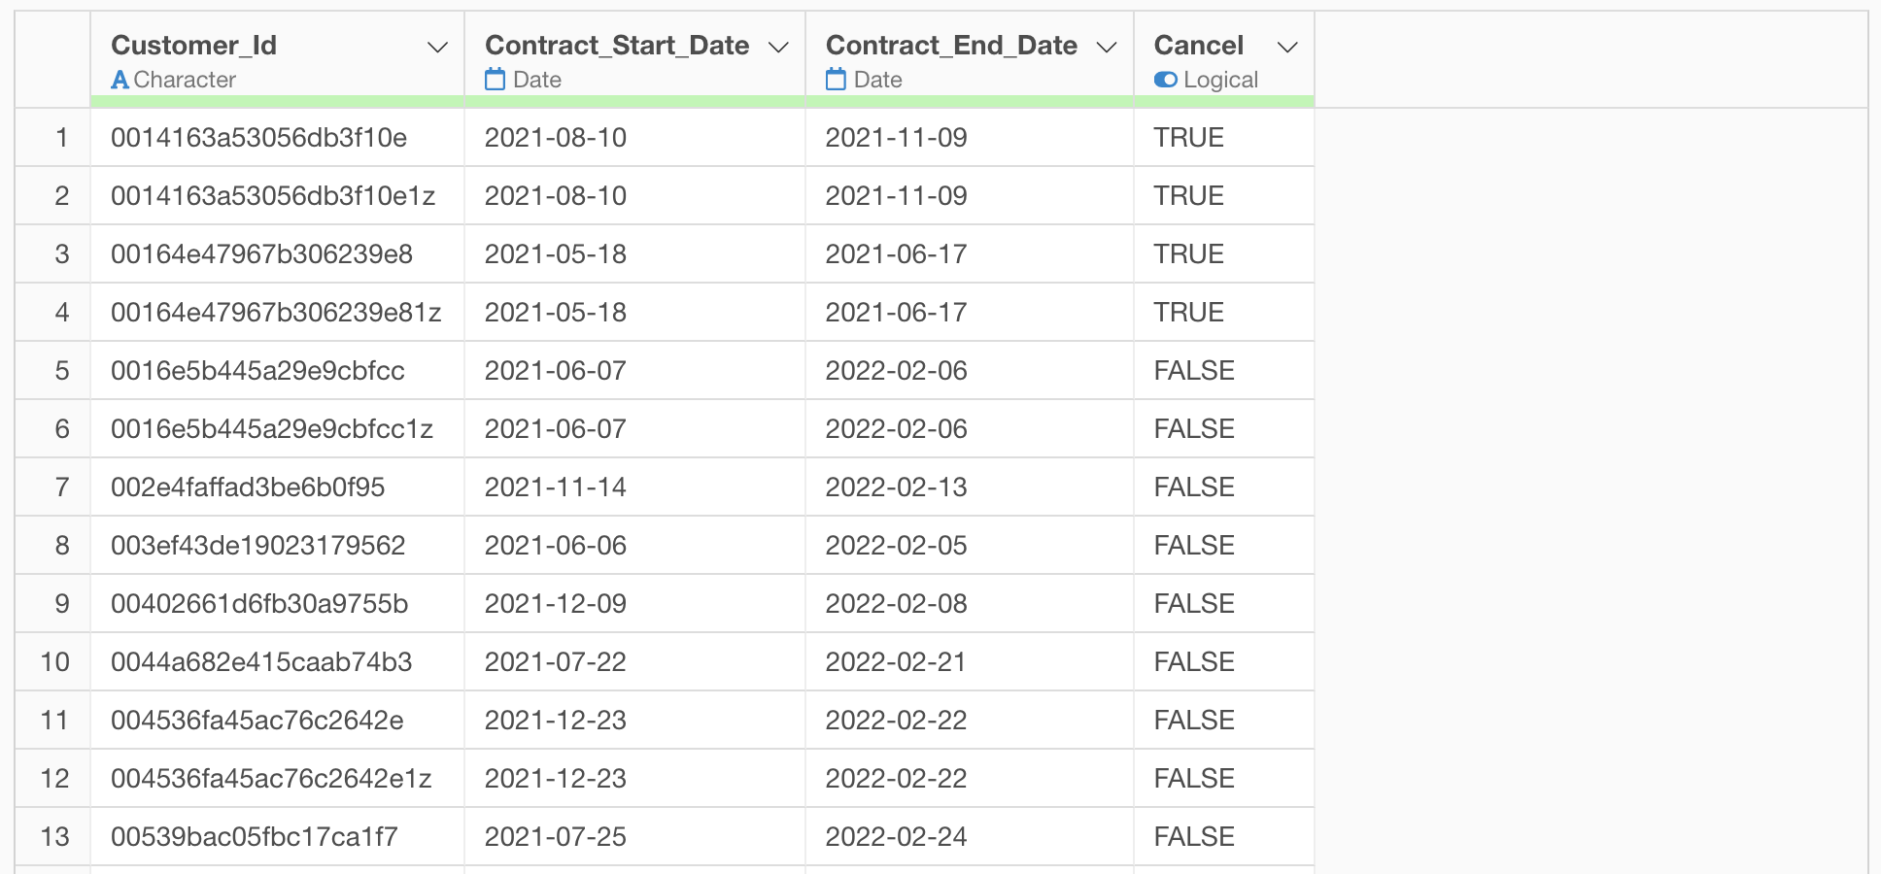The image size is (1881, 874).
Task: Expand the Cancel column menu chevron
Action: click(x=1287, y=47)
